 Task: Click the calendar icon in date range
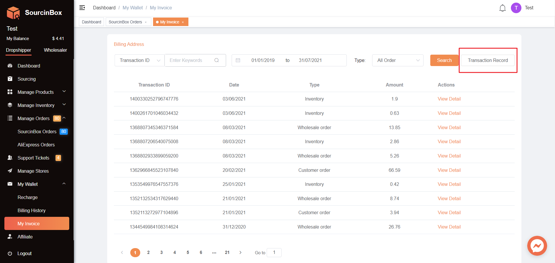click(x=238, y=60)
